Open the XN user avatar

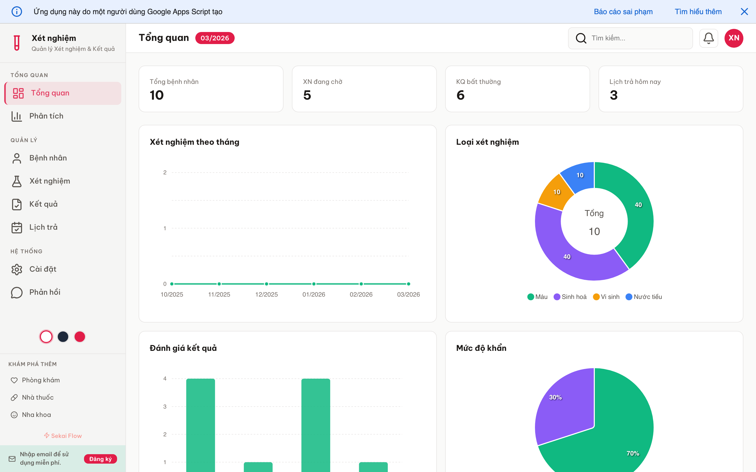[x=733, y=38]
